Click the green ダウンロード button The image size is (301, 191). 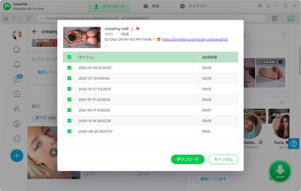(187, 159)
